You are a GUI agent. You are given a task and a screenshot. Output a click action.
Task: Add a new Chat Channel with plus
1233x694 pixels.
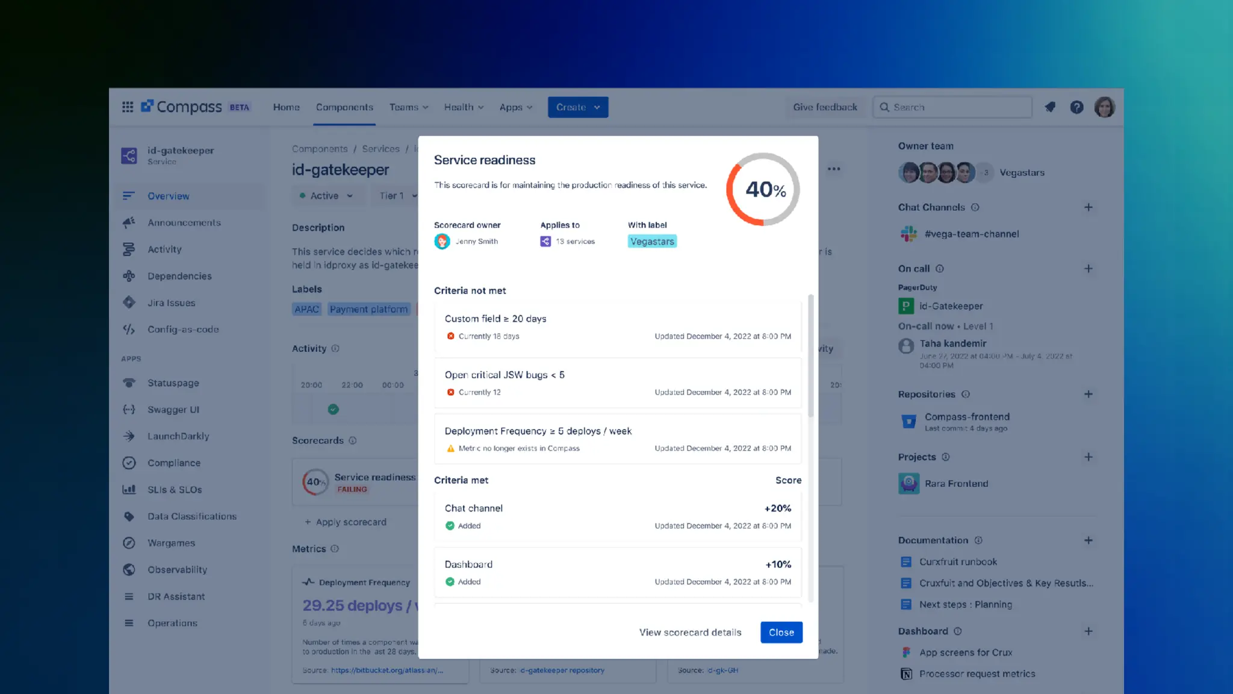pos(1088,207)
